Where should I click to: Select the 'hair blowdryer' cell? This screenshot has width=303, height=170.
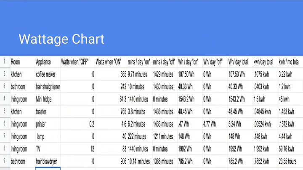pos(48,161)
